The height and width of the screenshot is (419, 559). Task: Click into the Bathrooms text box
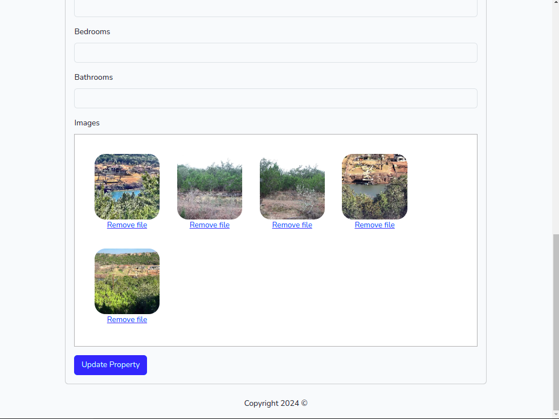pyautogui.click(x=276, y=99)
